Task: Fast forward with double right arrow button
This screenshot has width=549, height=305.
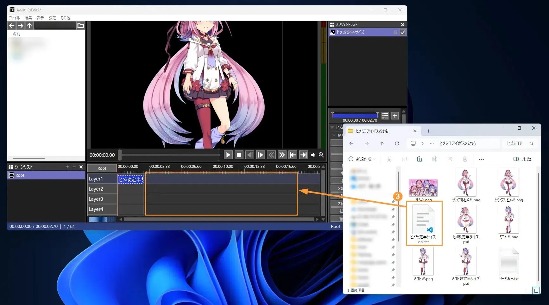Action: coord(282,155)
